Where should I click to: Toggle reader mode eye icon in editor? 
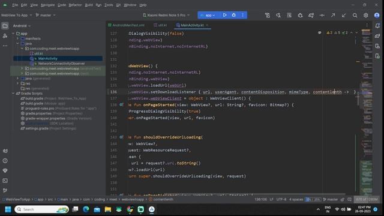pos(320,32)
